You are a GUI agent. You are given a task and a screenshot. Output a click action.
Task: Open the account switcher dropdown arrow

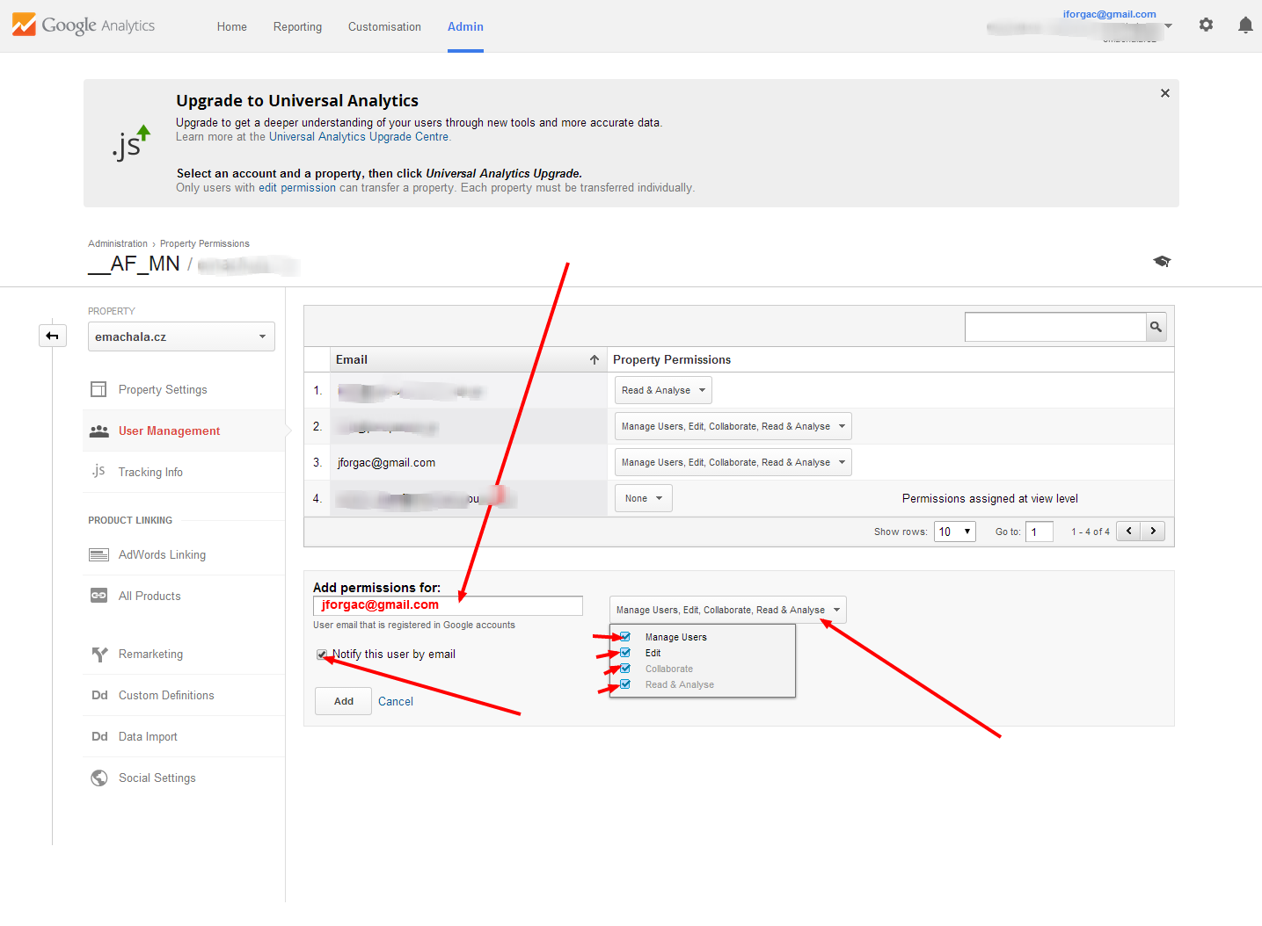pos(1168,25)
